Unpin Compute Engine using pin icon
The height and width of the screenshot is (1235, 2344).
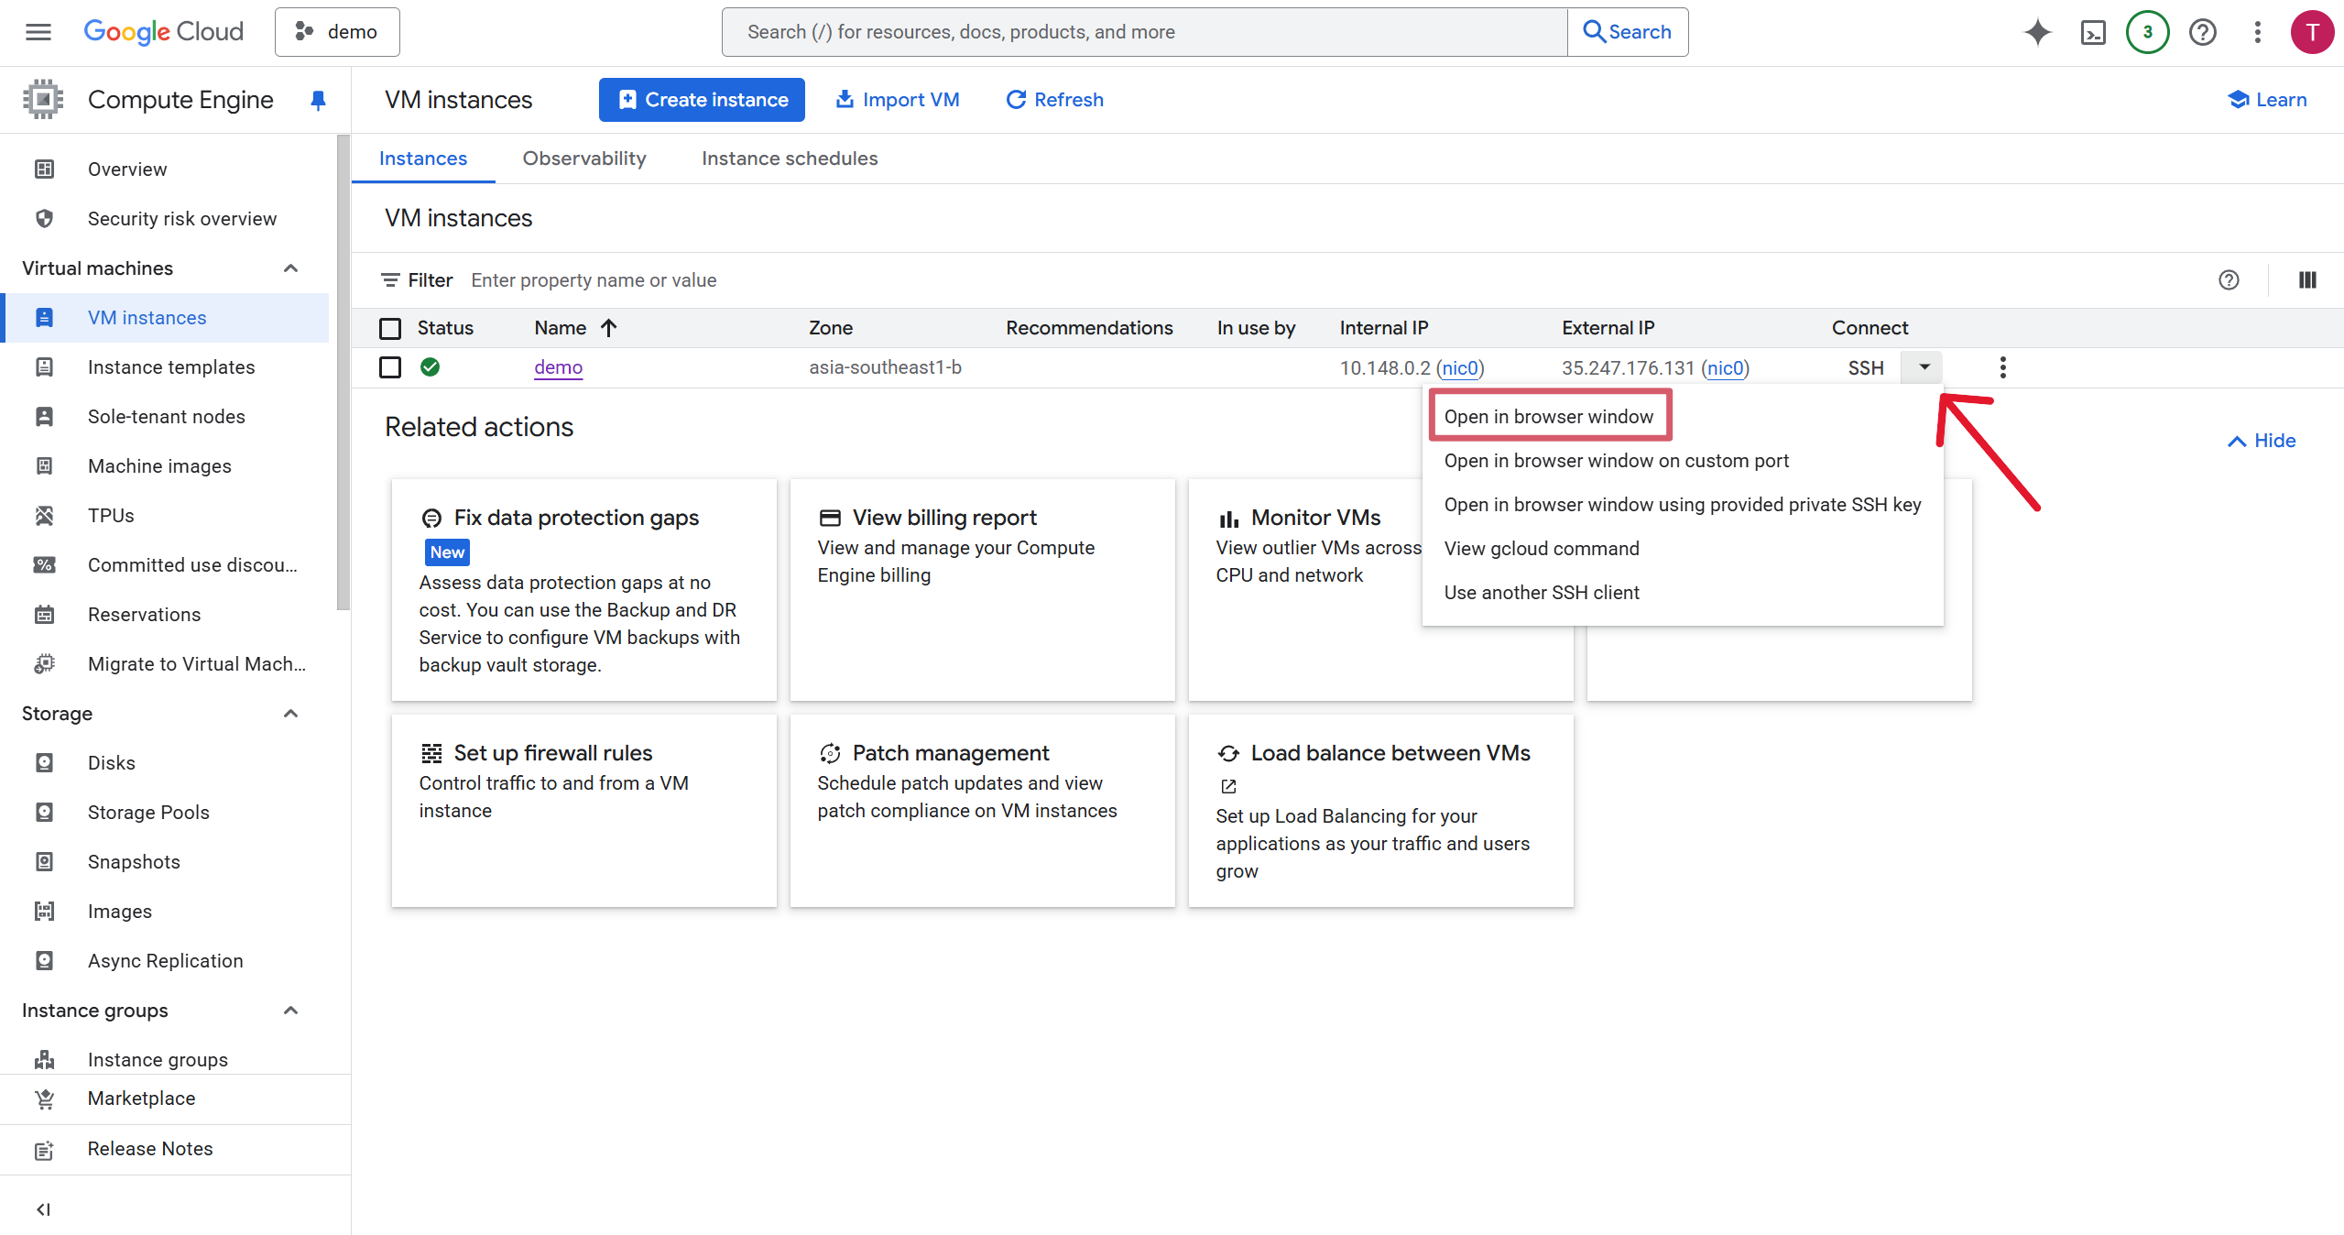(318, 100)
